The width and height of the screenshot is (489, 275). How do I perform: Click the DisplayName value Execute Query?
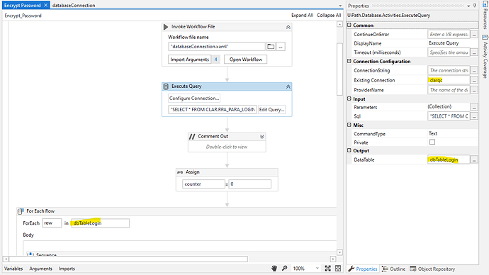[x=444, y=43]
